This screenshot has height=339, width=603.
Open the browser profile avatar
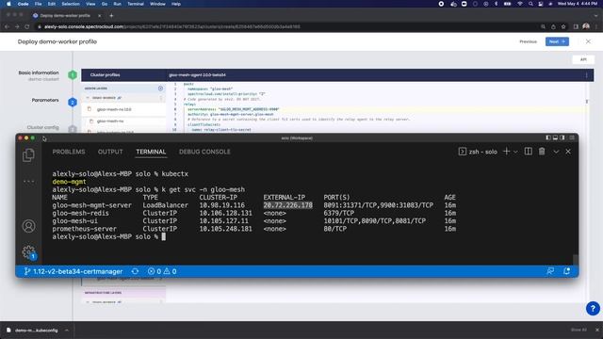pos(586,26)
